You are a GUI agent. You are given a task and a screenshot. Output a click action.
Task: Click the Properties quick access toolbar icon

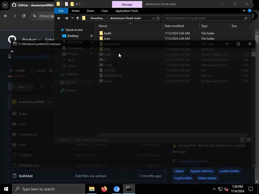(67, 4)
